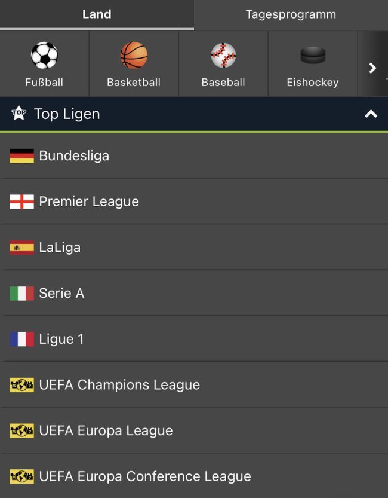Open the Bundesliga league
The height and width of the screenshot is (498, 388).
(74, 156)
